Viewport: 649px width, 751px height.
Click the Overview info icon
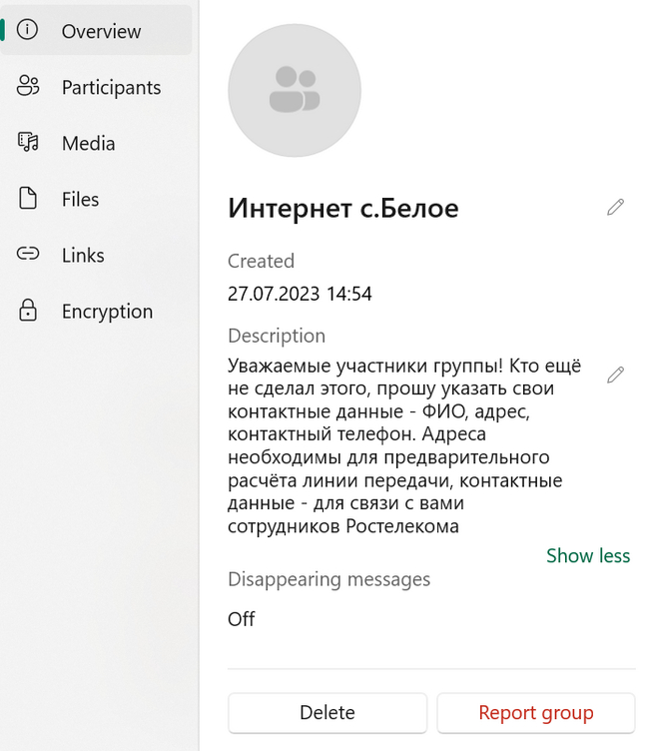(27, 29)
